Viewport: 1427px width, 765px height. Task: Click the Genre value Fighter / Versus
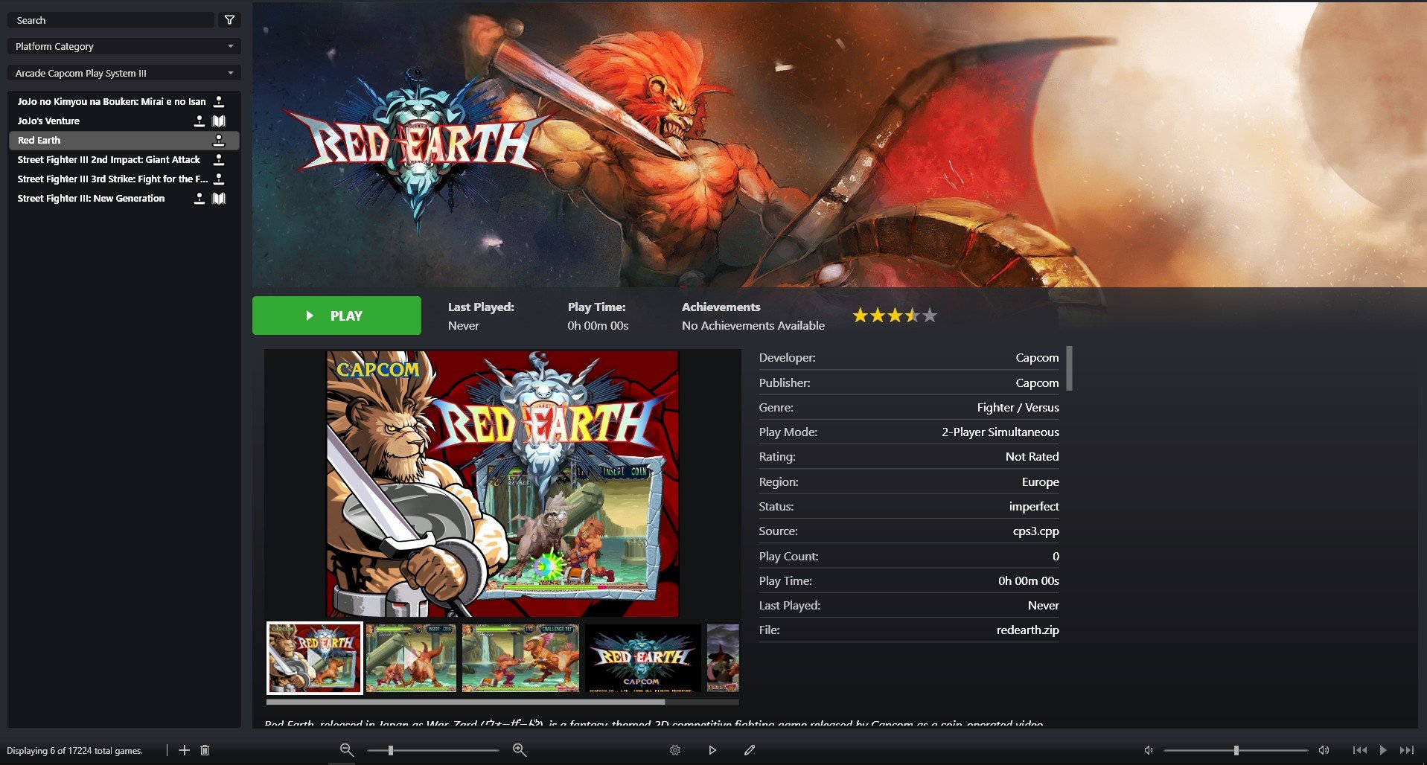[1018, 408]
